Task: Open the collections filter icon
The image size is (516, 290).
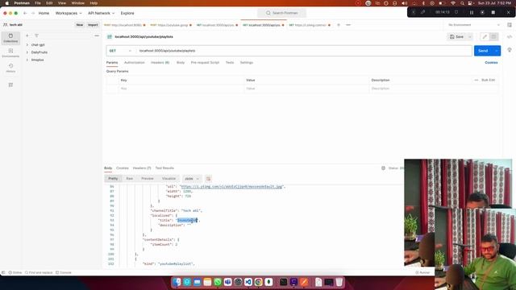Action: 36,35
